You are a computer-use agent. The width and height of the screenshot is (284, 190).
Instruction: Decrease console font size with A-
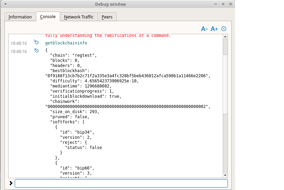tap(204, 29)
